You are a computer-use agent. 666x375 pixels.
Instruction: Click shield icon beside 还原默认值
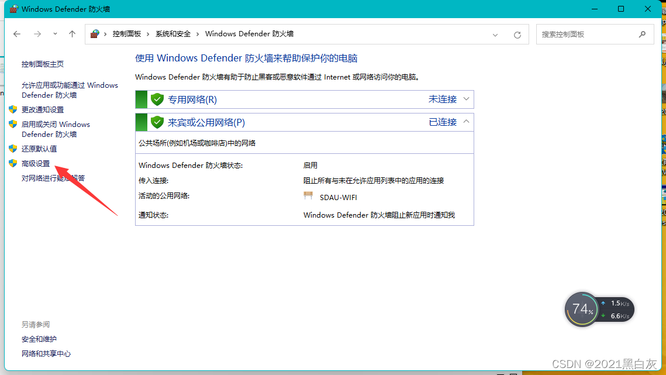click(13, 149)
